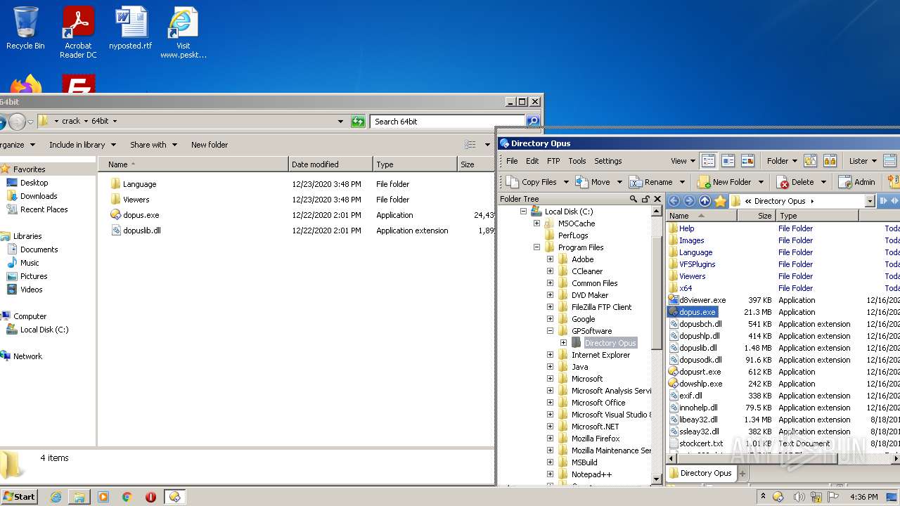Select d8viewer.exe in Directory Opus file list
Image resolution: width=900 pixels, height=506 pixels.
tap(702, 300)
